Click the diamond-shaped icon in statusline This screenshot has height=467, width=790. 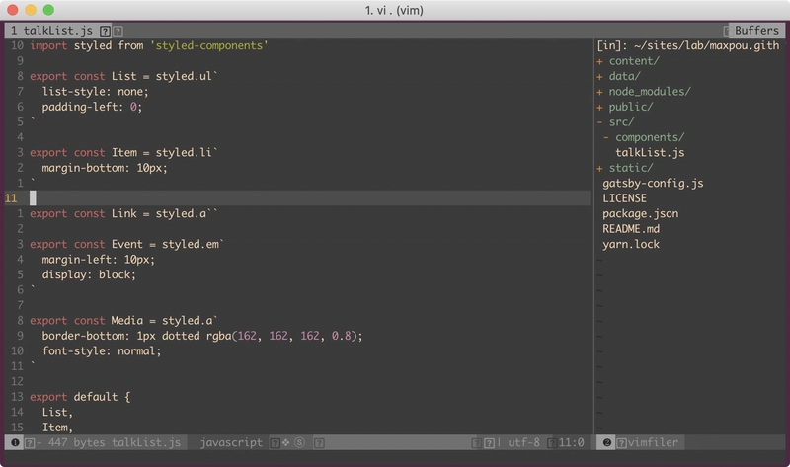point(285,443)
